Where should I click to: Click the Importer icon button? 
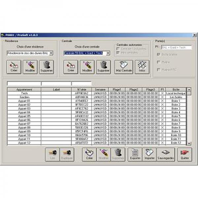tap(148, 154)
